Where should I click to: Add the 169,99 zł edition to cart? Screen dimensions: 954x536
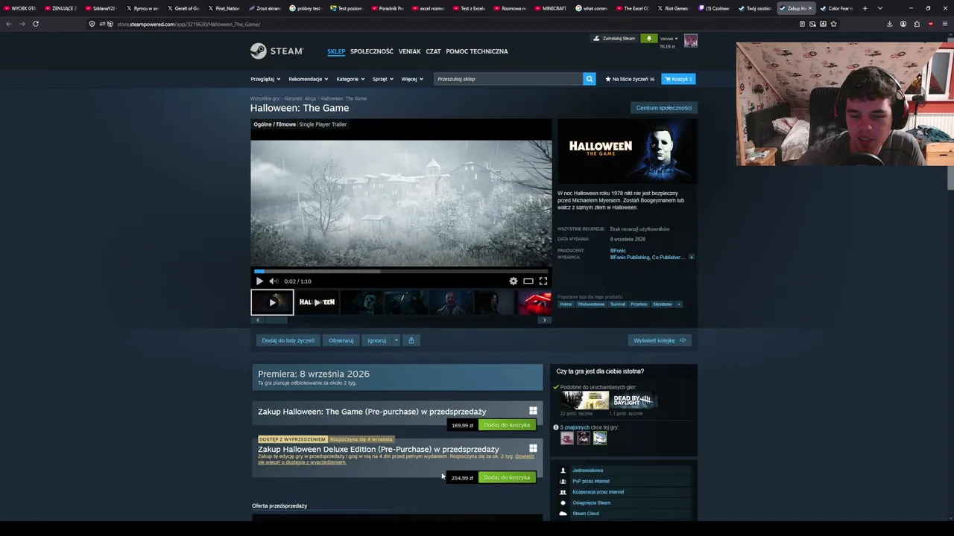tap(507, 425)
